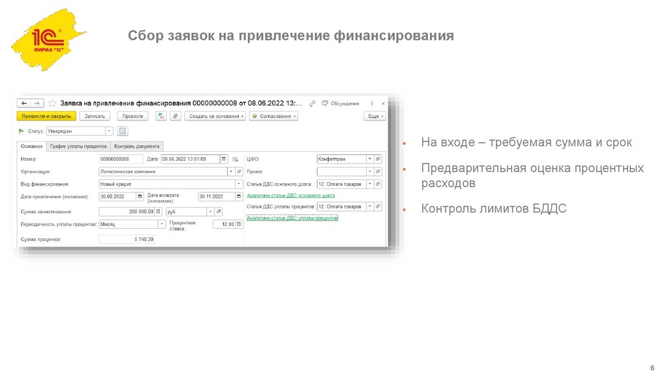The image size is (668, 374).
Task: Open Организация item via its open button
Action: click(x=239, y=171)
